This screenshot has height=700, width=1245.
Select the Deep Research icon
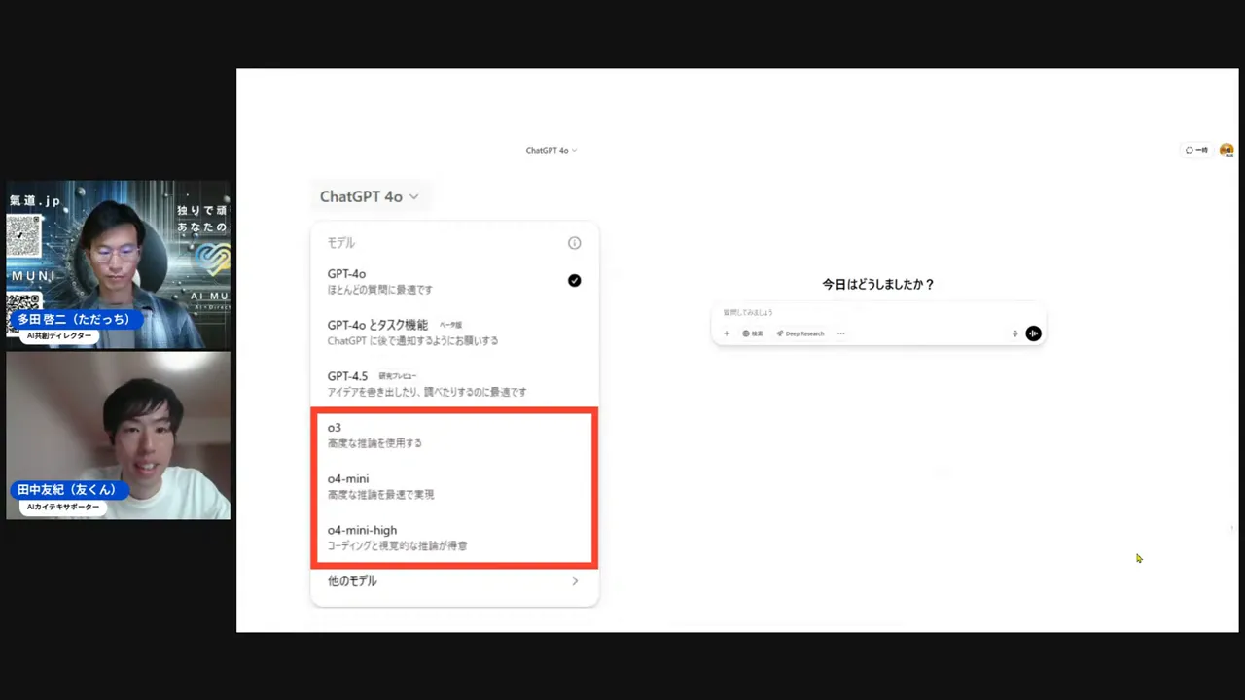point(800,333)
